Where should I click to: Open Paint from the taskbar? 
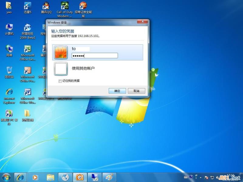(109, 177)
